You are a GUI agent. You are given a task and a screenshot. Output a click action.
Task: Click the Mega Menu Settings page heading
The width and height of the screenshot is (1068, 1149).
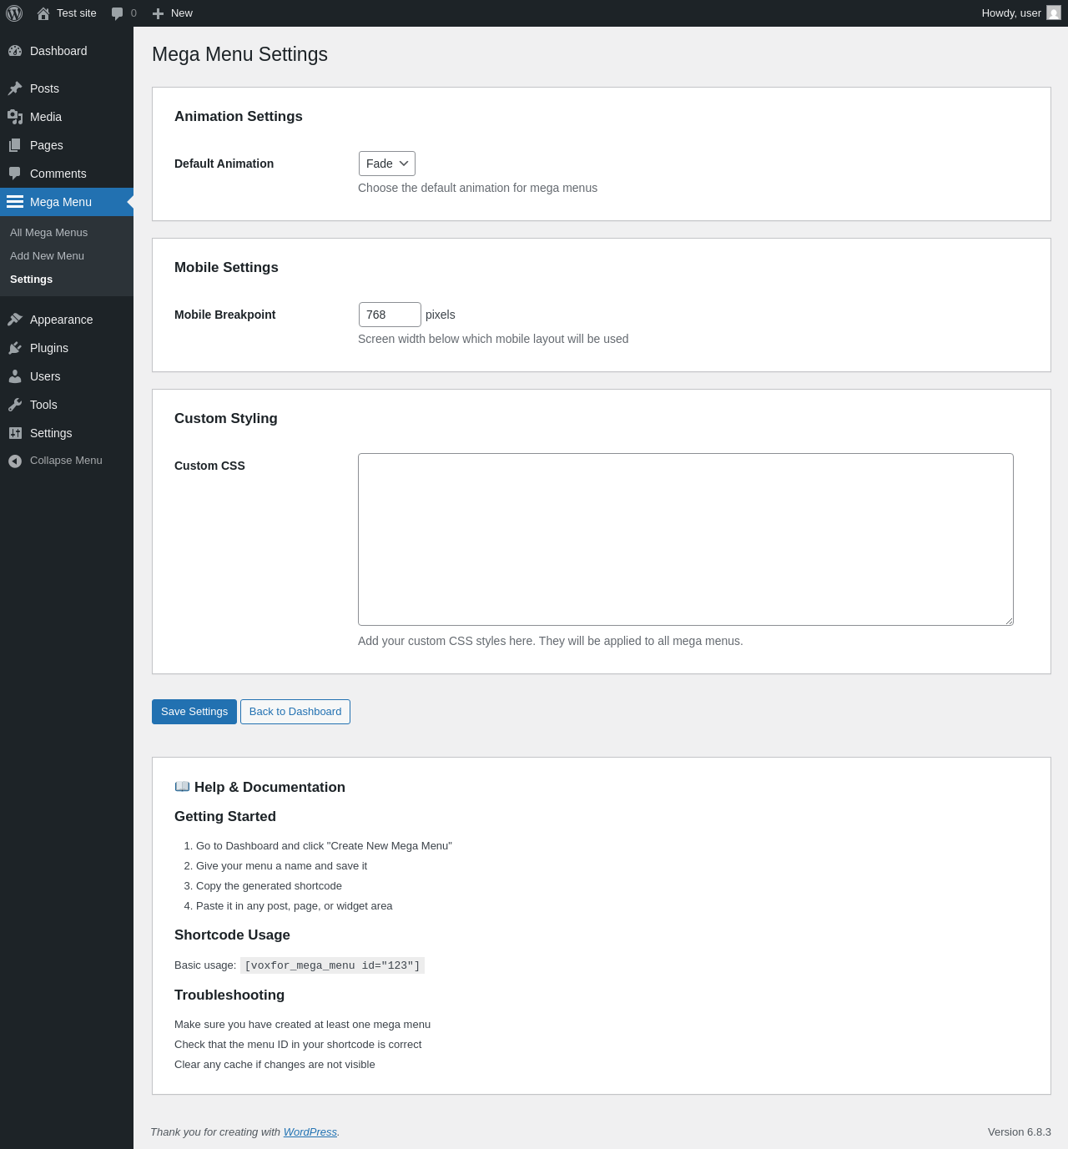pos(239,54)
